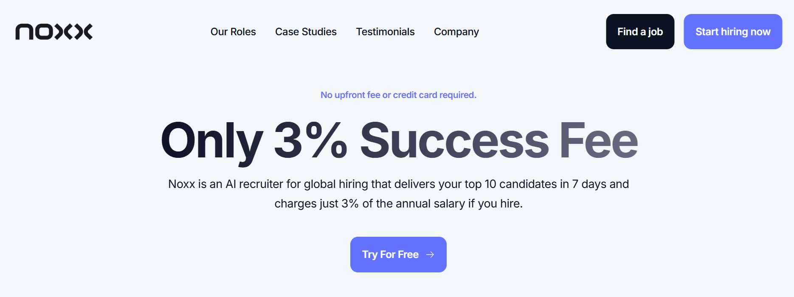
Task: Click the dark Find a job button
Action: coord(640,31)
